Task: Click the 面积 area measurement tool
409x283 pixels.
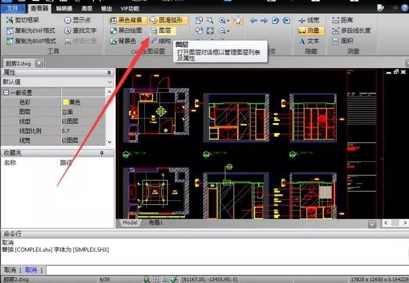Action: 344,41
